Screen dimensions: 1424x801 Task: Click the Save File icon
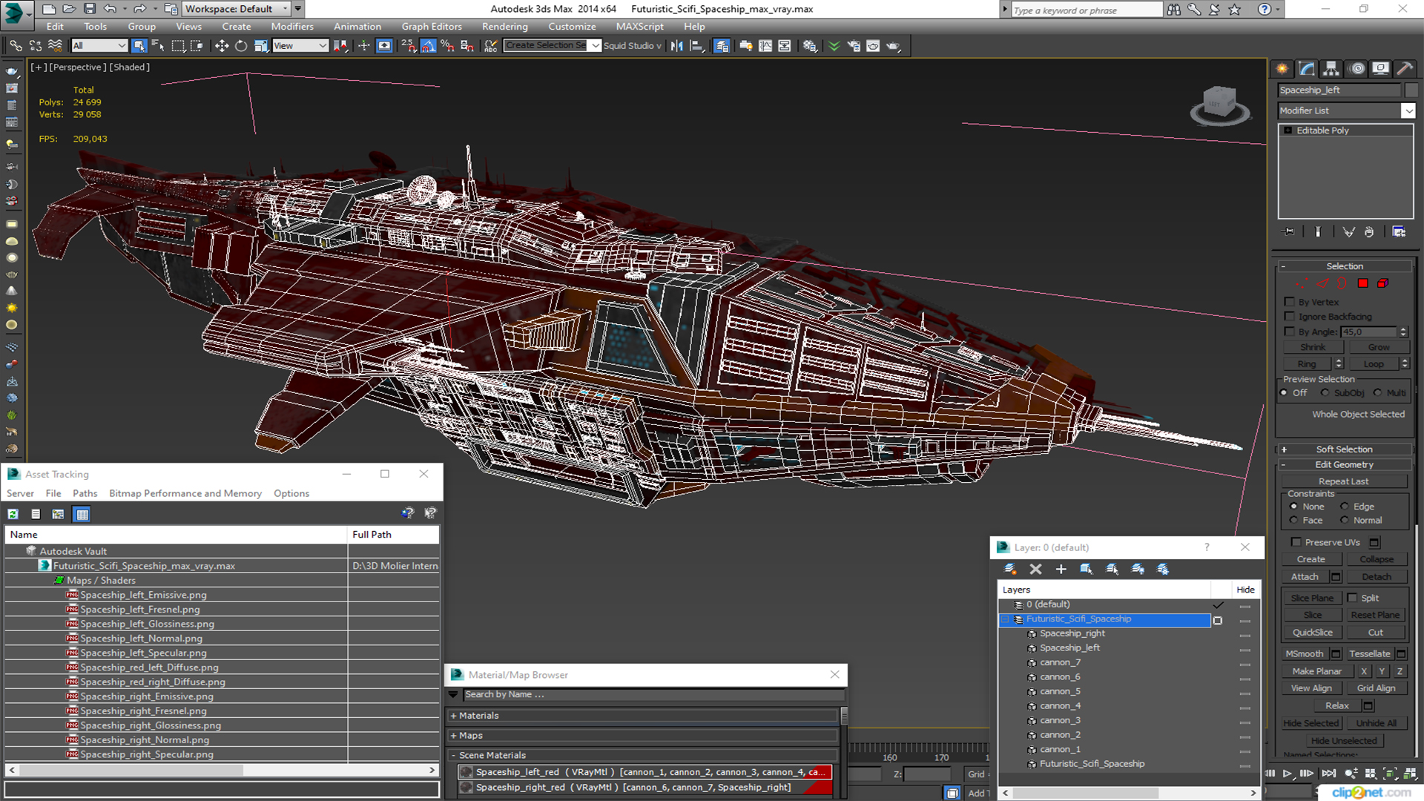(89, 9)
